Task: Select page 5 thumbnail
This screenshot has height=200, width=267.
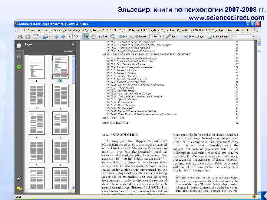Action: (x=37, y=123)
